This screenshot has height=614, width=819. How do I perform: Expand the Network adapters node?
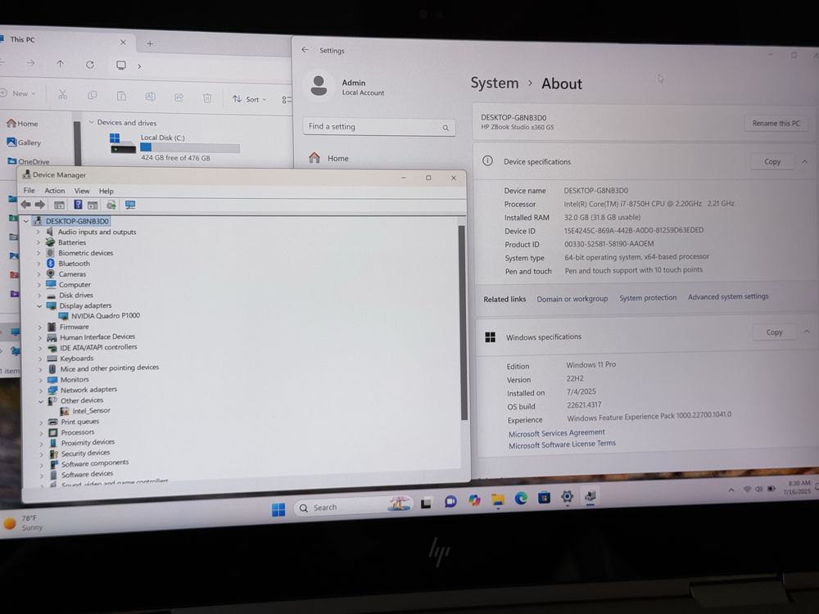41,390
